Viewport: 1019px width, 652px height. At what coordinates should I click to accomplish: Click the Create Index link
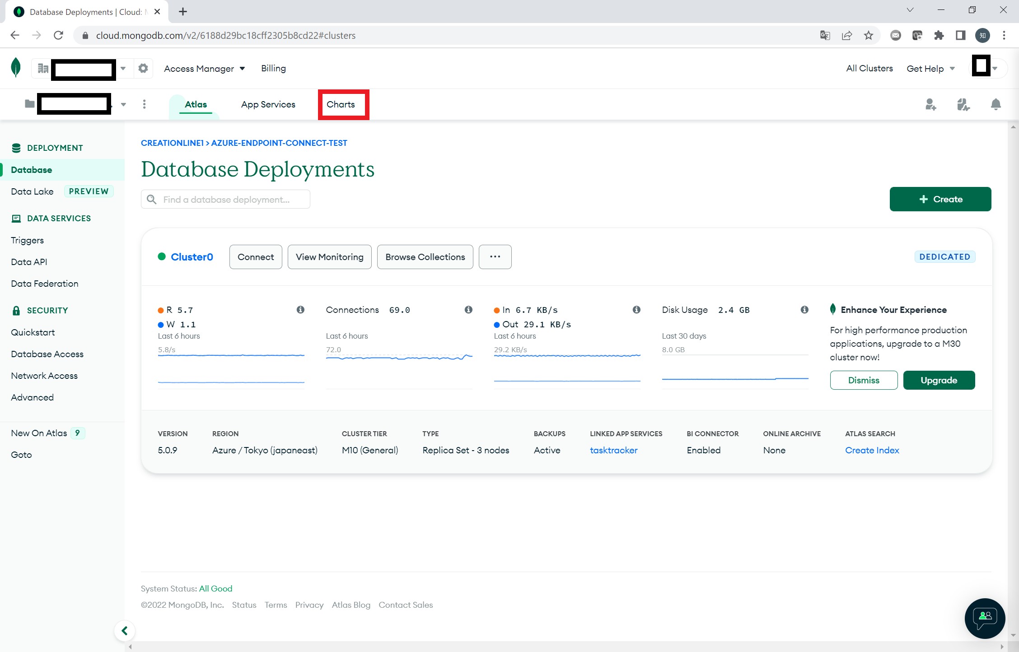[872, 450]
